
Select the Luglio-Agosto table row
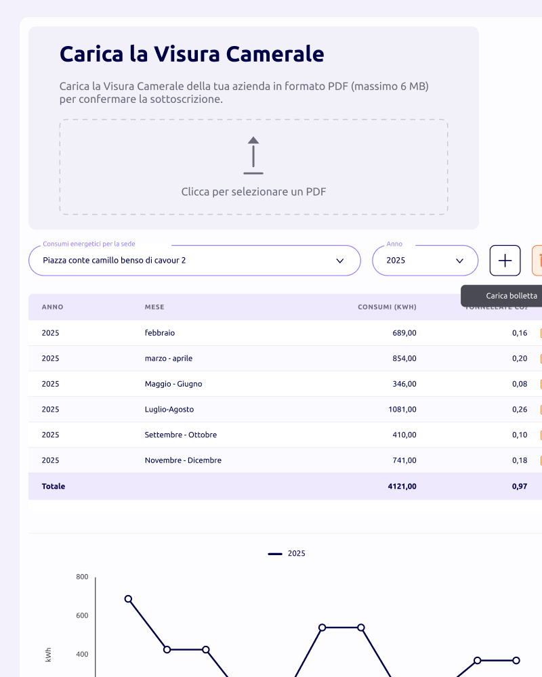coord(285,410)
